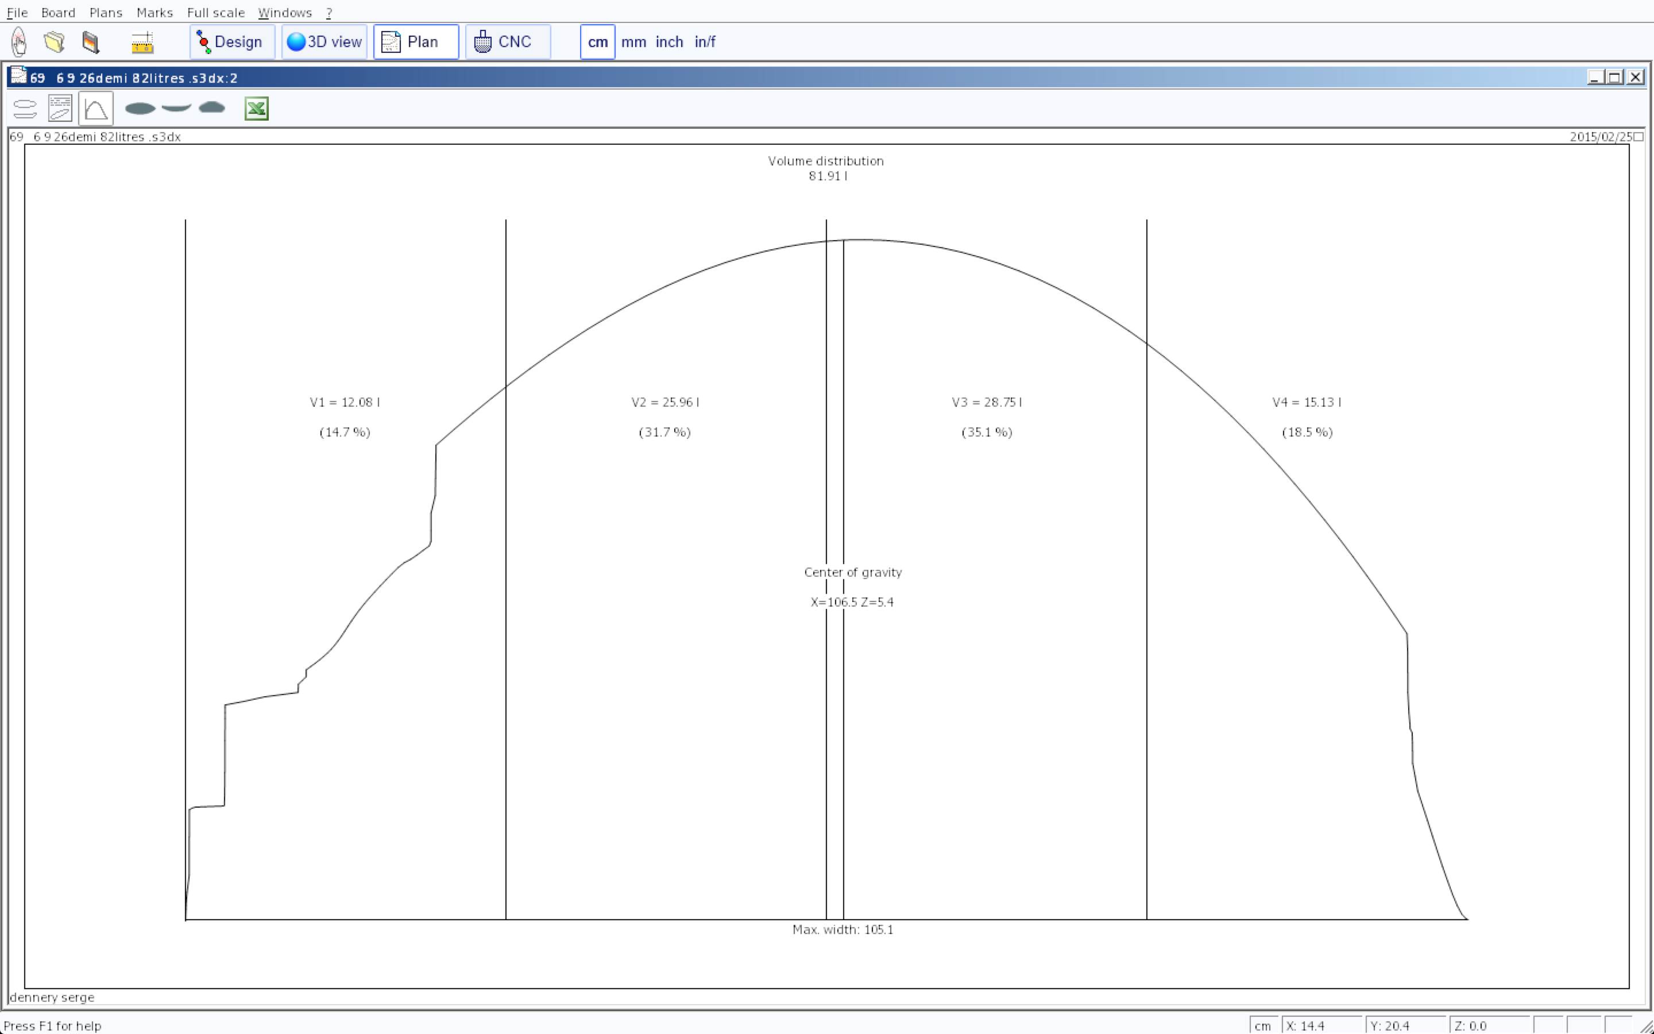Click the new board hand icon

click(x=19, y=42)
